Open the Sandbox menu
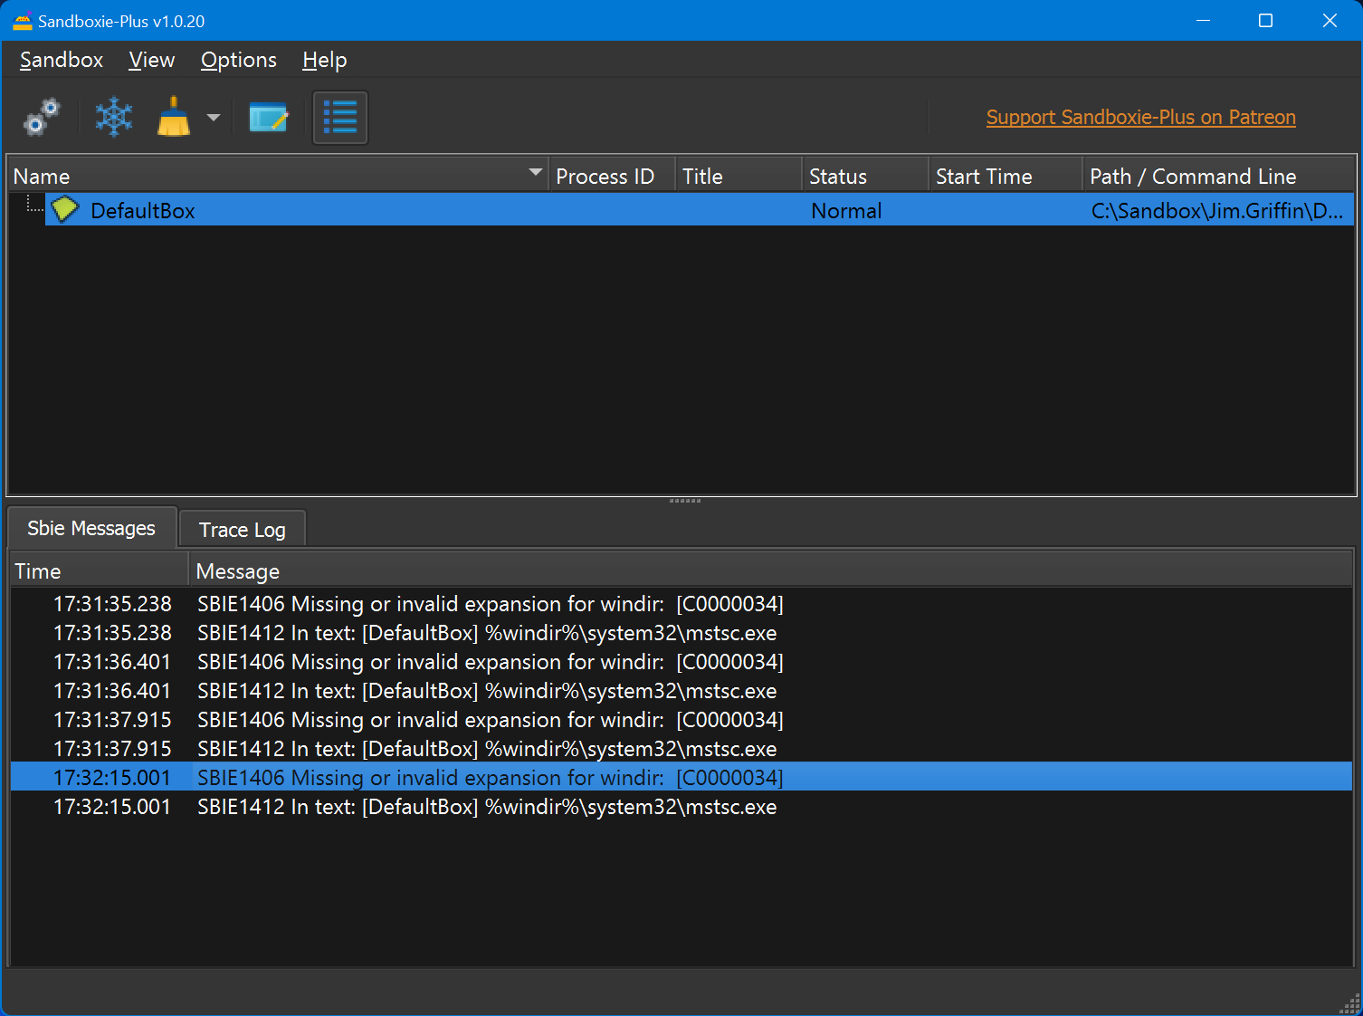Image resolution: width=1363 pixels, height=1016 pixels. (62, 60)
